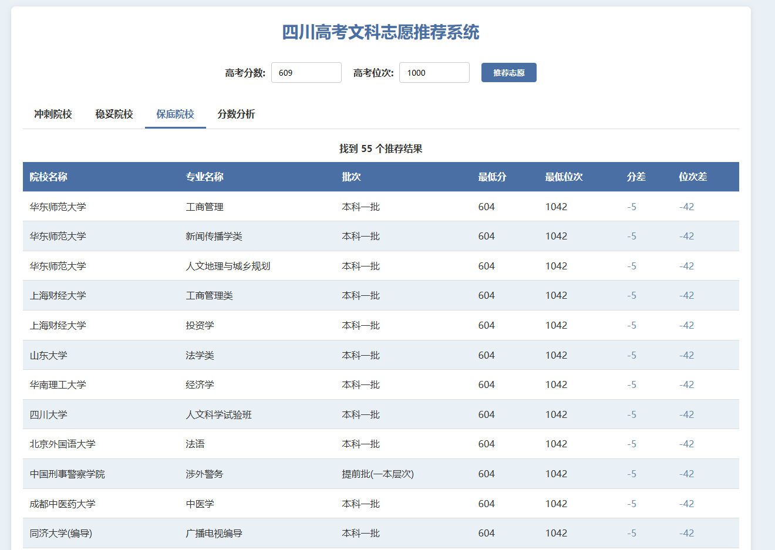The image size is (775, 550).
Task: Select the 中国刑事警察学院 school cell
Action: click(68, 474)
